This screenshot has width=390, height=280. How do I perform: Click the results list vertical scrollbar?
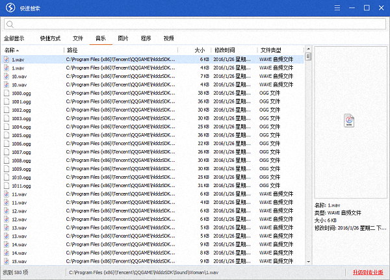coord(308,156)
